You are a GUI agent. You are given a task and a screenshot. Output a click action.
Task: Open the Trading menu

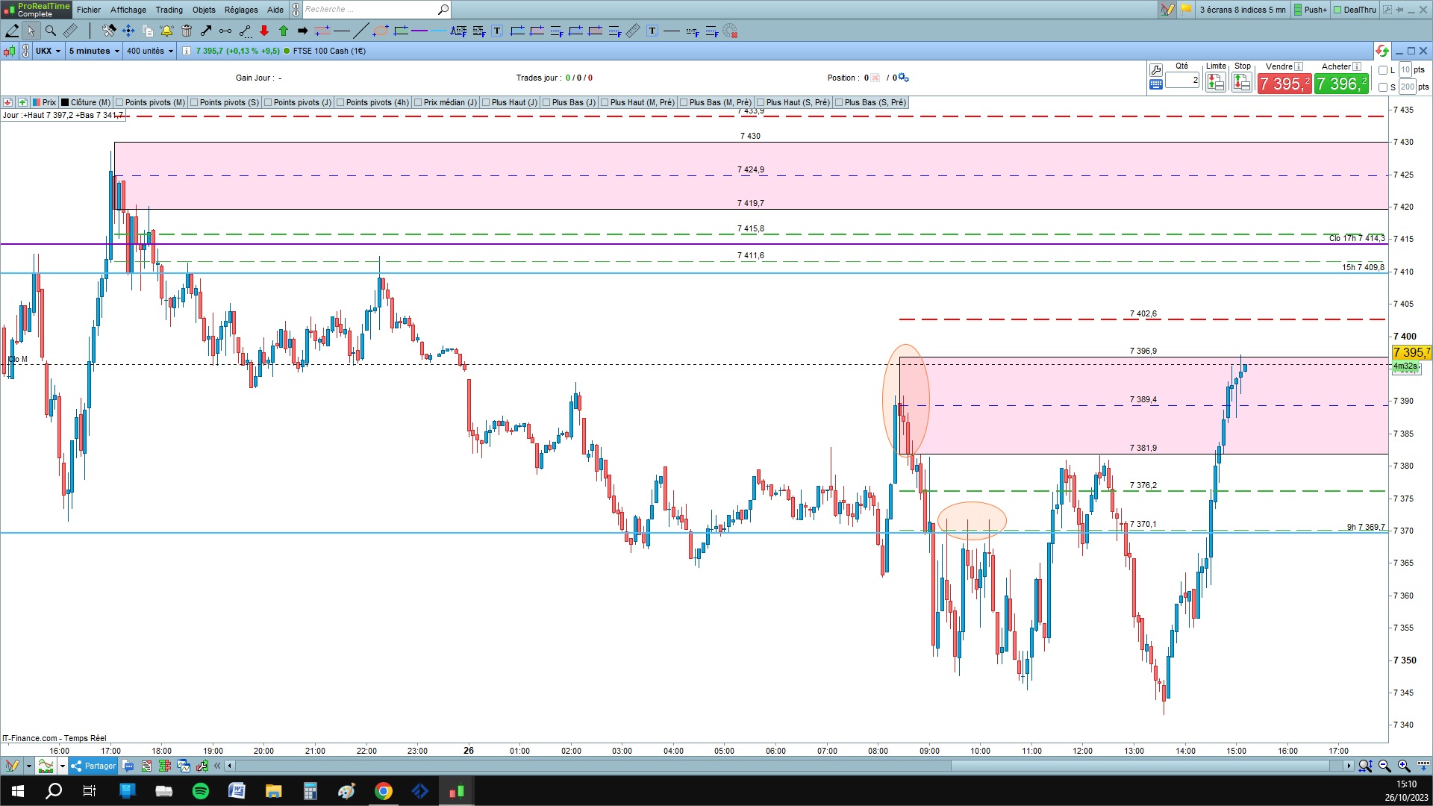point(169,10)
